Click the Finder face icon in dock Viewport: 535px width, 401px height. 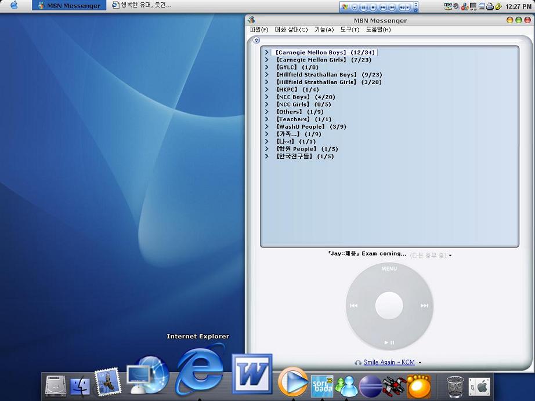(80, 387)
